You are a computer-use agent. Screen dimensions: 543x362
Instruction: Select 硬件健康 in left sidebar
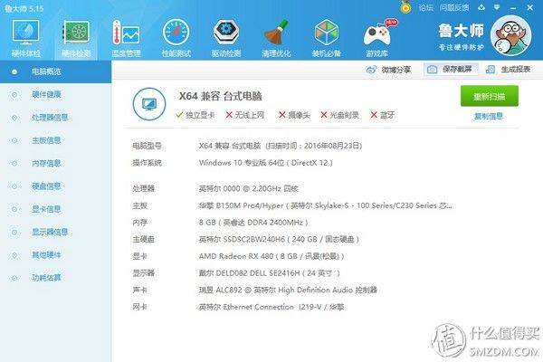55,94
